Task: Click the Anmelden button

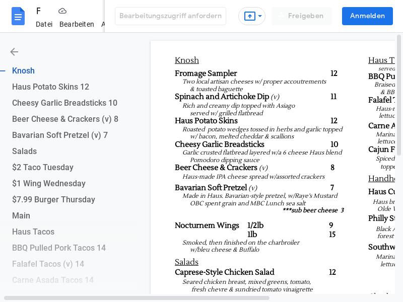Action: click(367, 16)
